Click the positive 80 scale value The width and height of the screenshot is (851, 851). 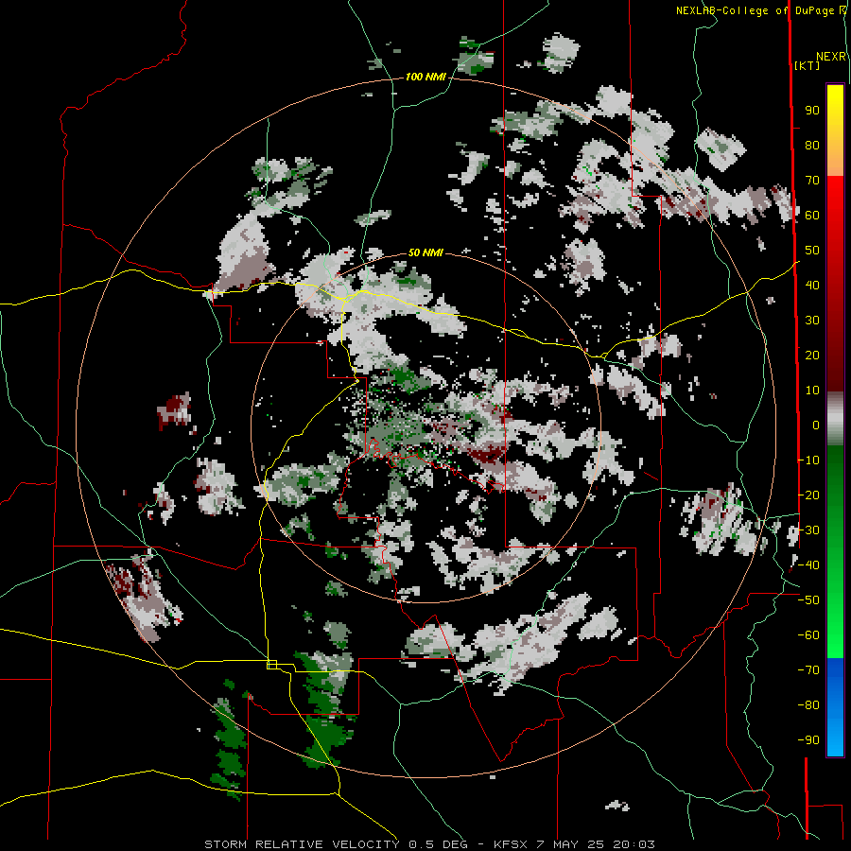tap(812, 146)
